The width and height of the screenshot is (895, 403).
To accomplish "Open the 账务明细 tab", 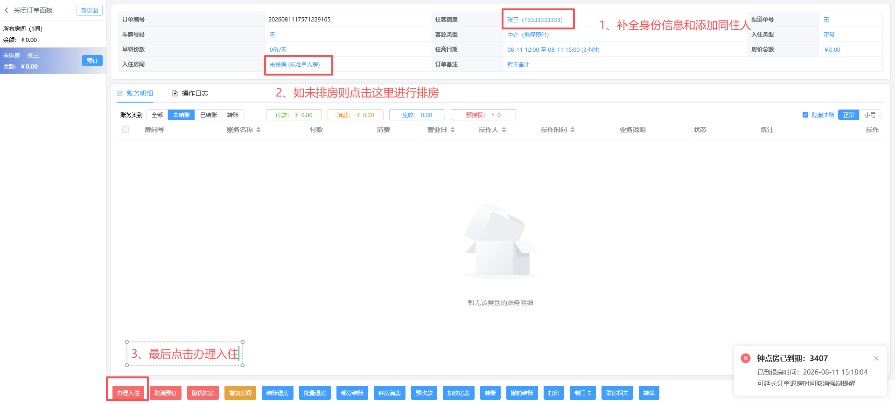I will [x=135, y=93].
